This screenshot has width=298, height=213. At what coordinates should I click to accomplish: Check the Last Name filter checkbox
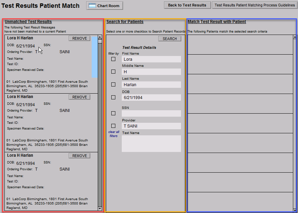[x=113, y=84]
